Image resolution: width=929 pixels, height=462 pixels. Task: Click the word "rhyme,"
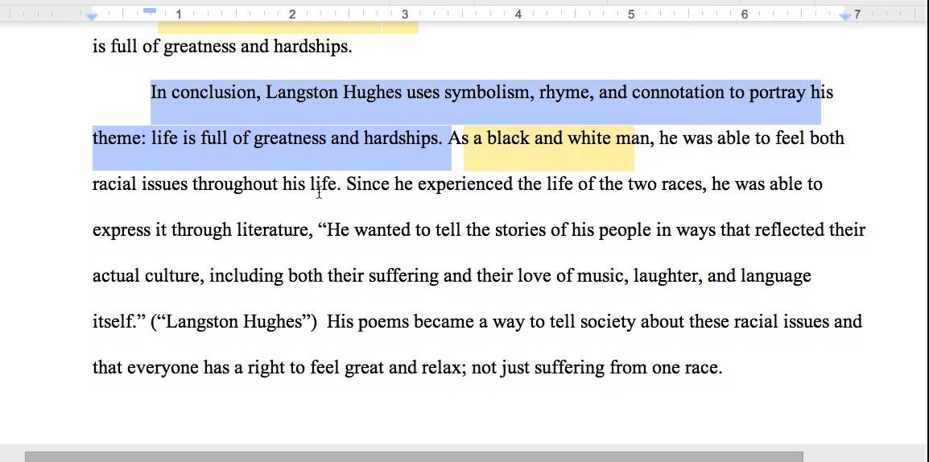coord(566,93)
